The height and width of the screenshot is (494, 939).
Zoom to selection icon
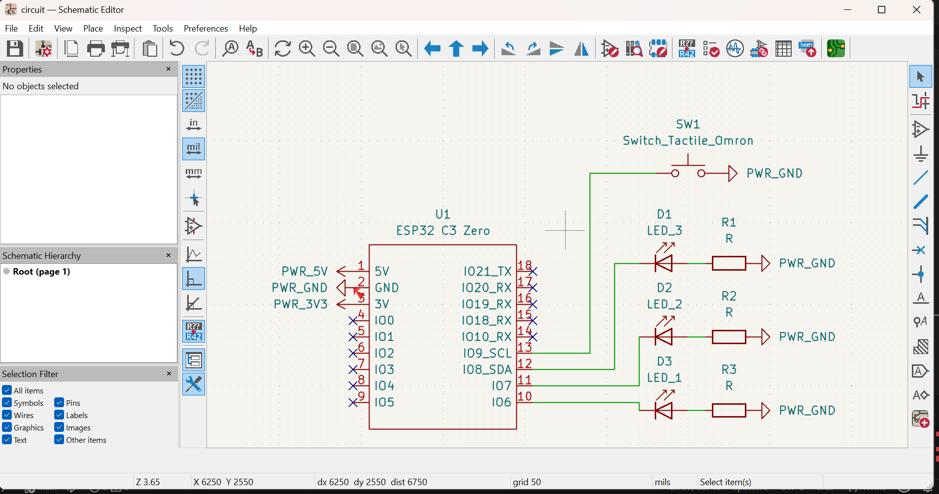[x=403, y=49]
